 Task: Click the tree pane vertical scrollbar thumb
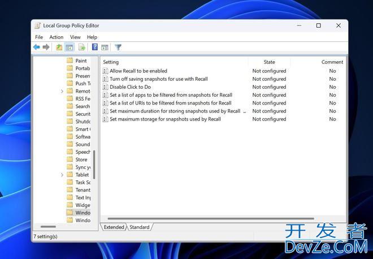pyautogui.click(x=94, y=165)
